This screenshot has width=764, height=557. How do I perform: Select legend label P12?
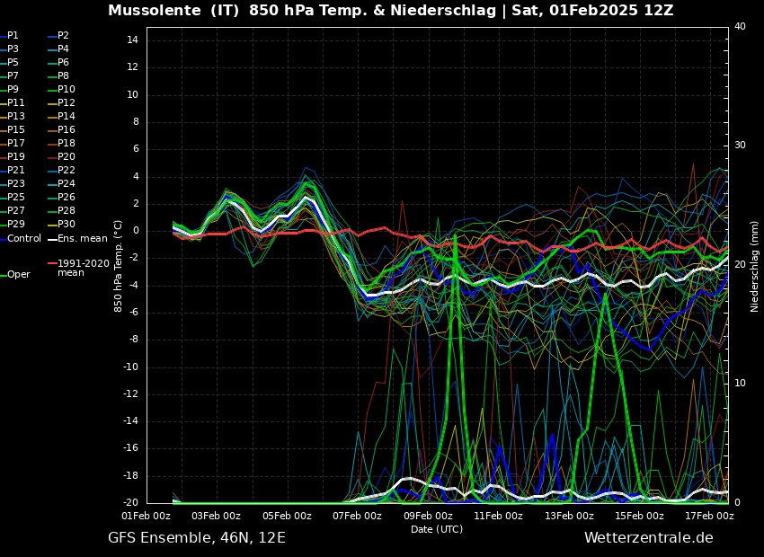pos(67,102)
